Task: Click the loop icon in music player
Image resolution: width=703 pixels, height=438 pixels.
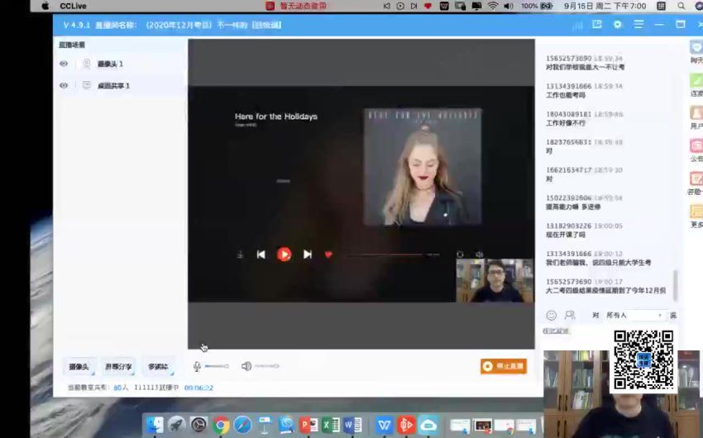Action: tap(460, 255)
